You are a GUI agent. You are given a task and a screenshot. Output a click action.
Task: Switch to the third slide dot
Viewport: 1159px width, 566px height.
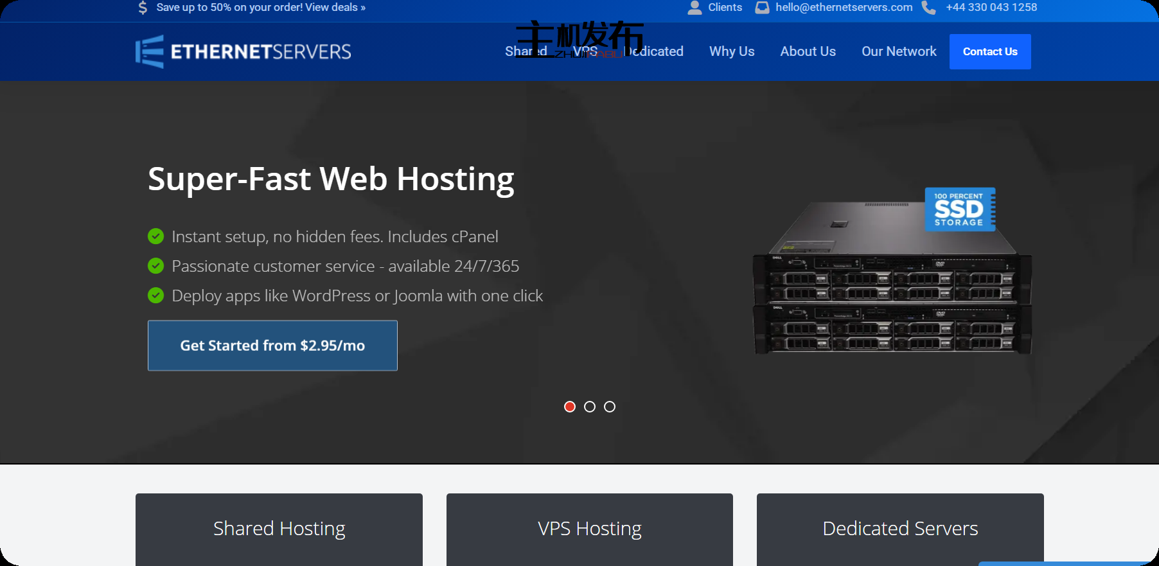[610, 407]
